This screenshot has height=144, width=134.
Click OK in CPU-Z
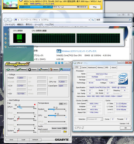[126, 128]
